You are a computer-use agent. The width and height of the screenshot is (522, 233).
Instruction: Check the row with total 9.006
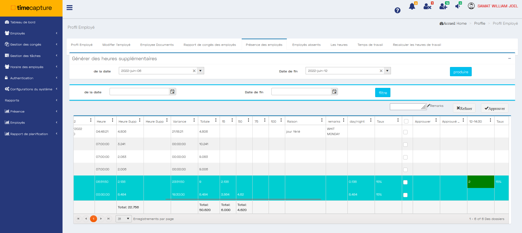pos(405,170)
